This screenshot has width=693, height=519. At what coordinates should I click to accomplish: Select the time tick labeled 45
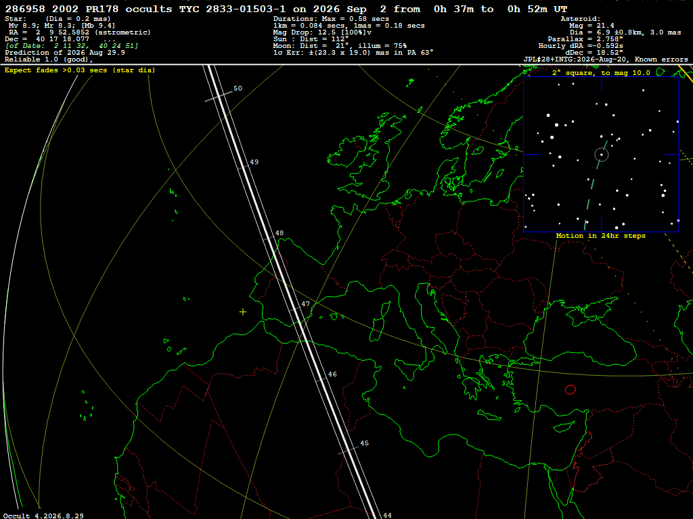[x=364, y=443]
